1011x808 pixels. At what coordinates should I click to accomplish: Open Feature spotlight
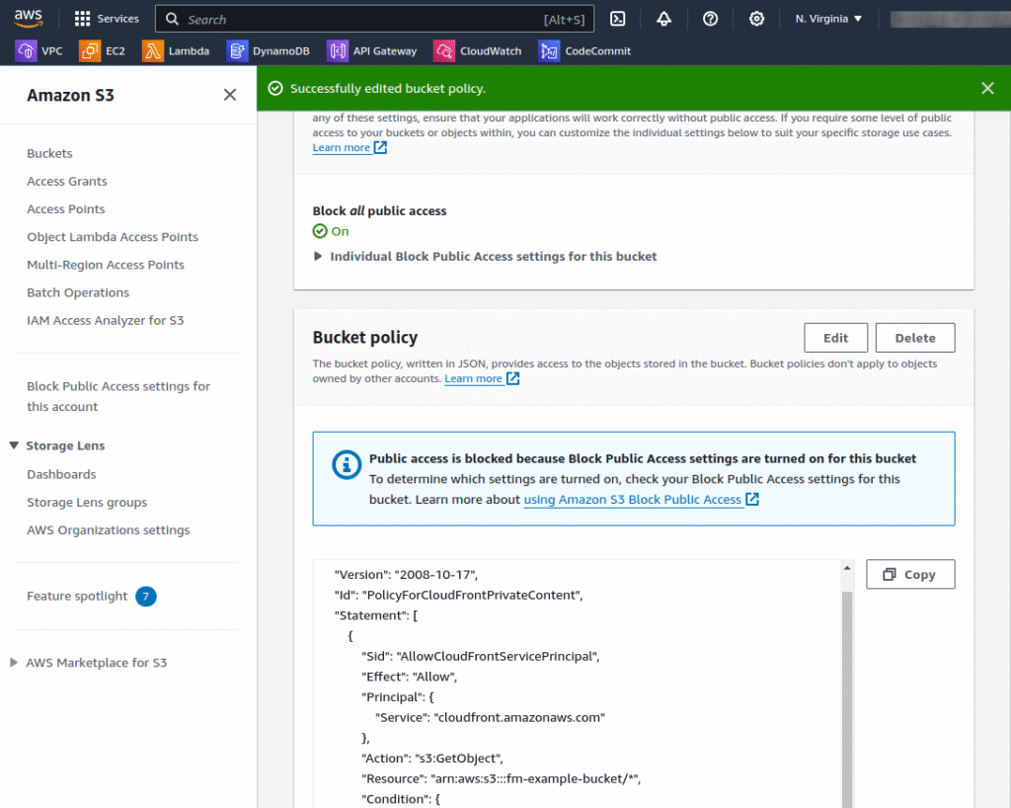[77, 596]
